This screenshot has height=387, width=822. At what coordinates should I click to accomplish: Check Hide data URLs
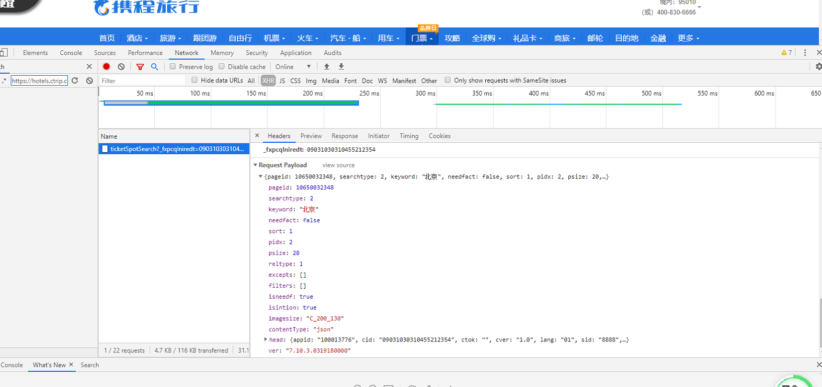click(x=195, y=80)
